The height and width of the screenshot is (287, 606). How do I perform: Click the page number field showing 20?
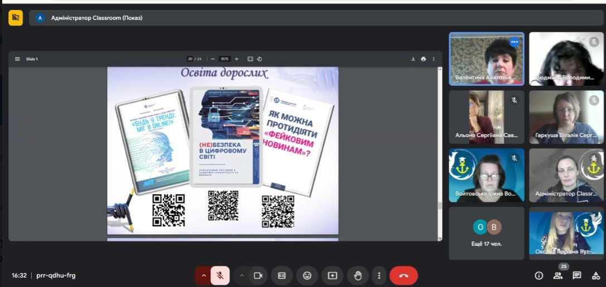tap(190, 59)
